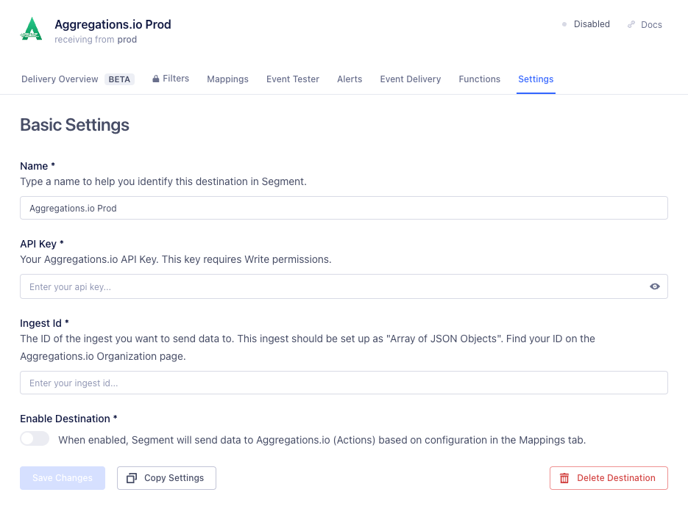Click the copy icon in Copy Settings

(x=132, y=478)
